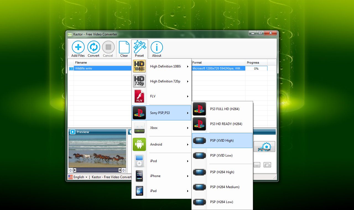This screenshot has width=354, height=210.
Task: Sort by the Format column header
Action: [x=218, y=63]
